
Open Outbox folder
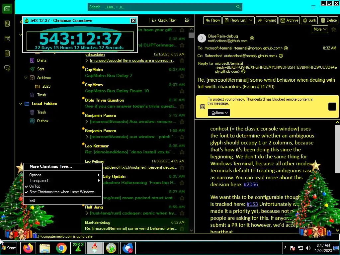(x=42, y=121)
